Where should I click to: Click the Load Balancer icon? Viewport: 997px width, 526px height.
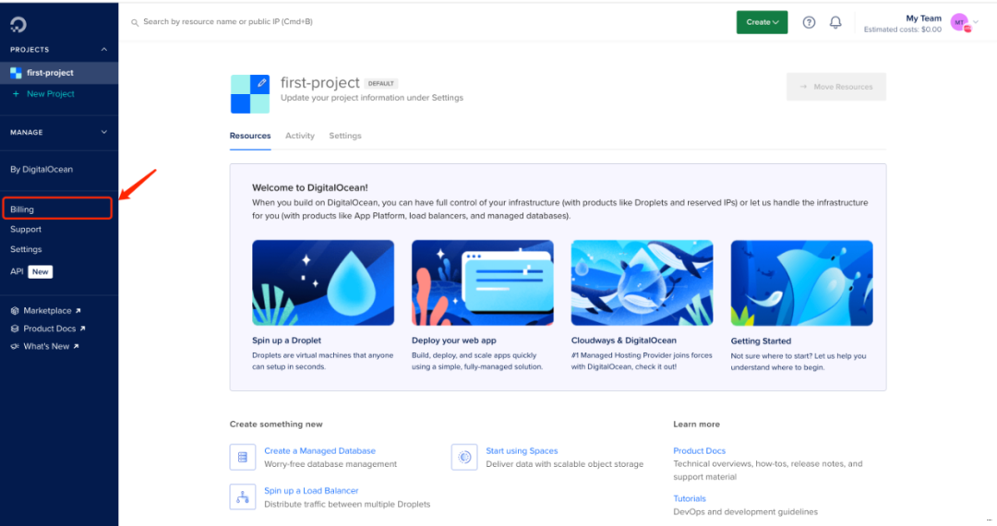243,496
